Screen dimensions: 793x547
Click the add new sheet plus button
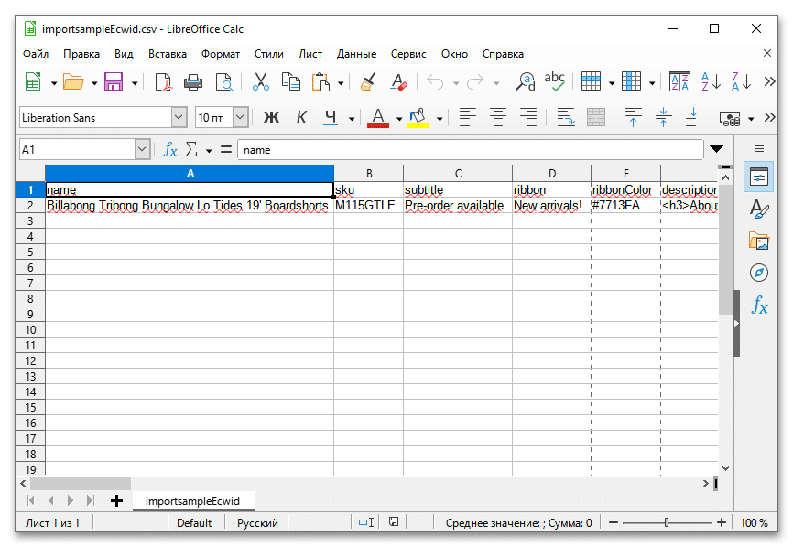116,500
